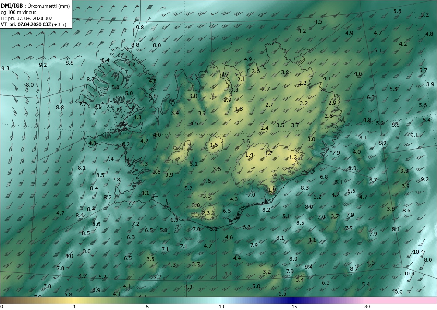Click the color scale label 0
437x310 pixels.
pyautogui.click(x=2, y=307)
